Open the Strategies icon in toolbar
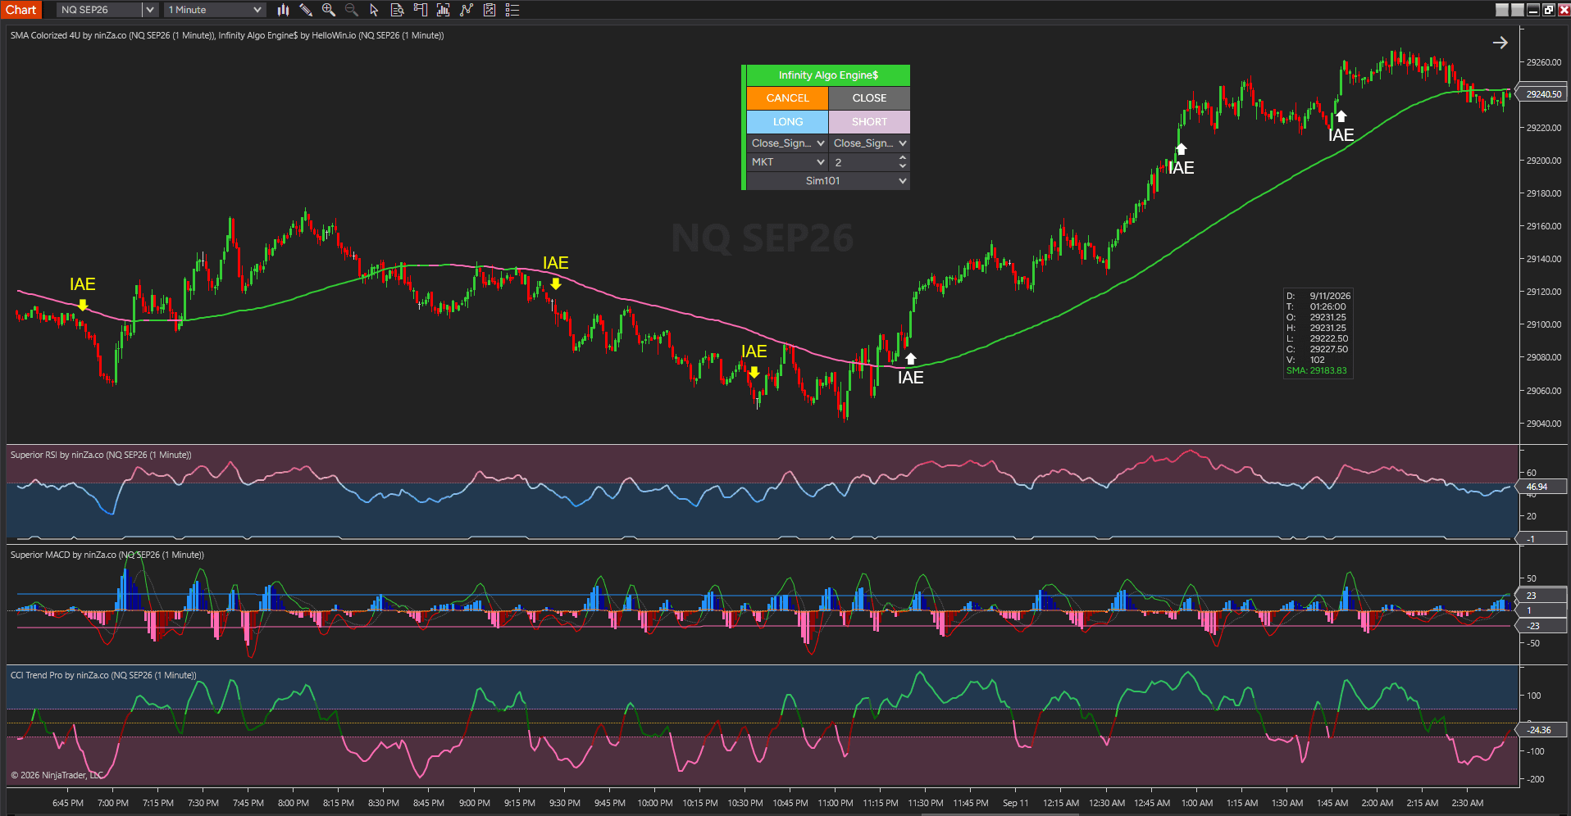This screenshot has width=1571, height=816. click(467, 10)
